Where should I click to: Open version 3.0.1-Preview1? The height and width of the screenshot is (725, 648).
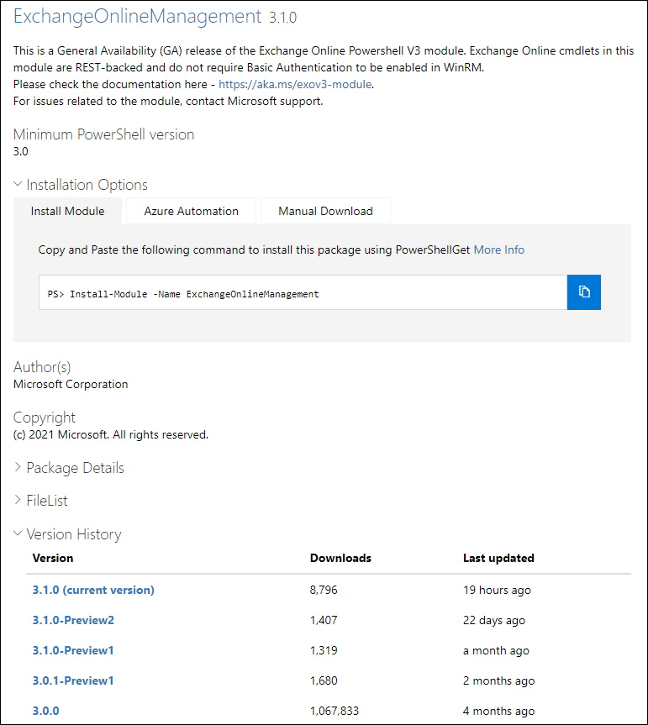pyautogui.click(x=73, y=680)
